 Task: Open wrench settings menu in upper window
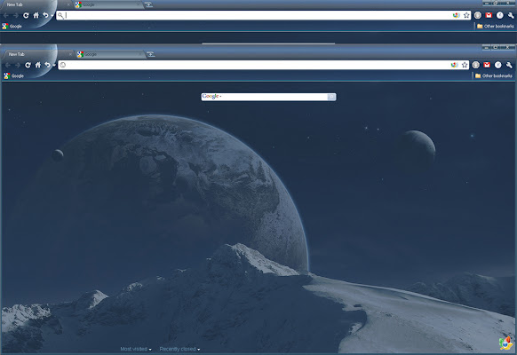click(511, 15)
